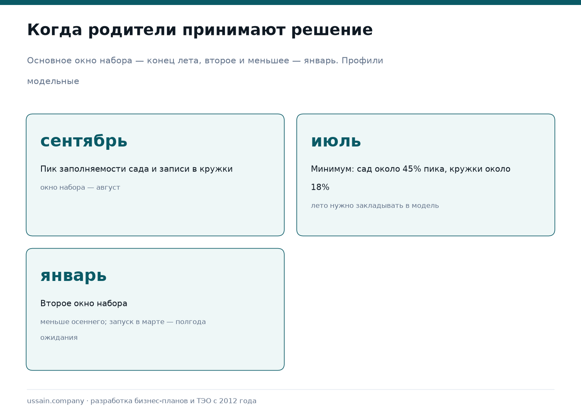Screen dimensions: 581x415
Task: Click the "июль" card heading
Action: click(336, 141)
